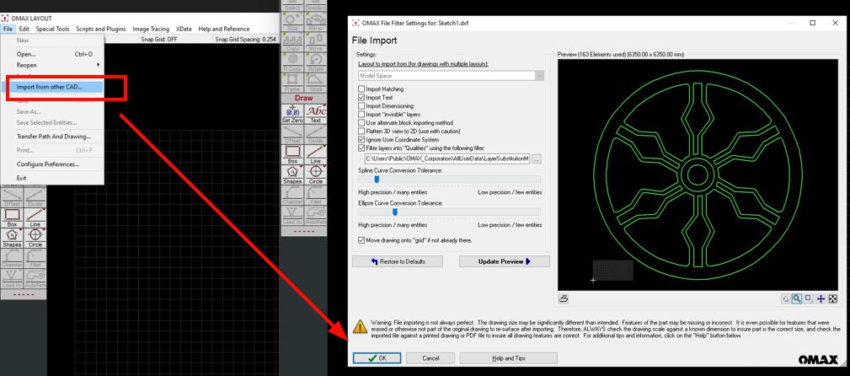Choose Open... in the File menu
Screen dimensions: 850x376
pyautogui.click(x=52, y=54)
